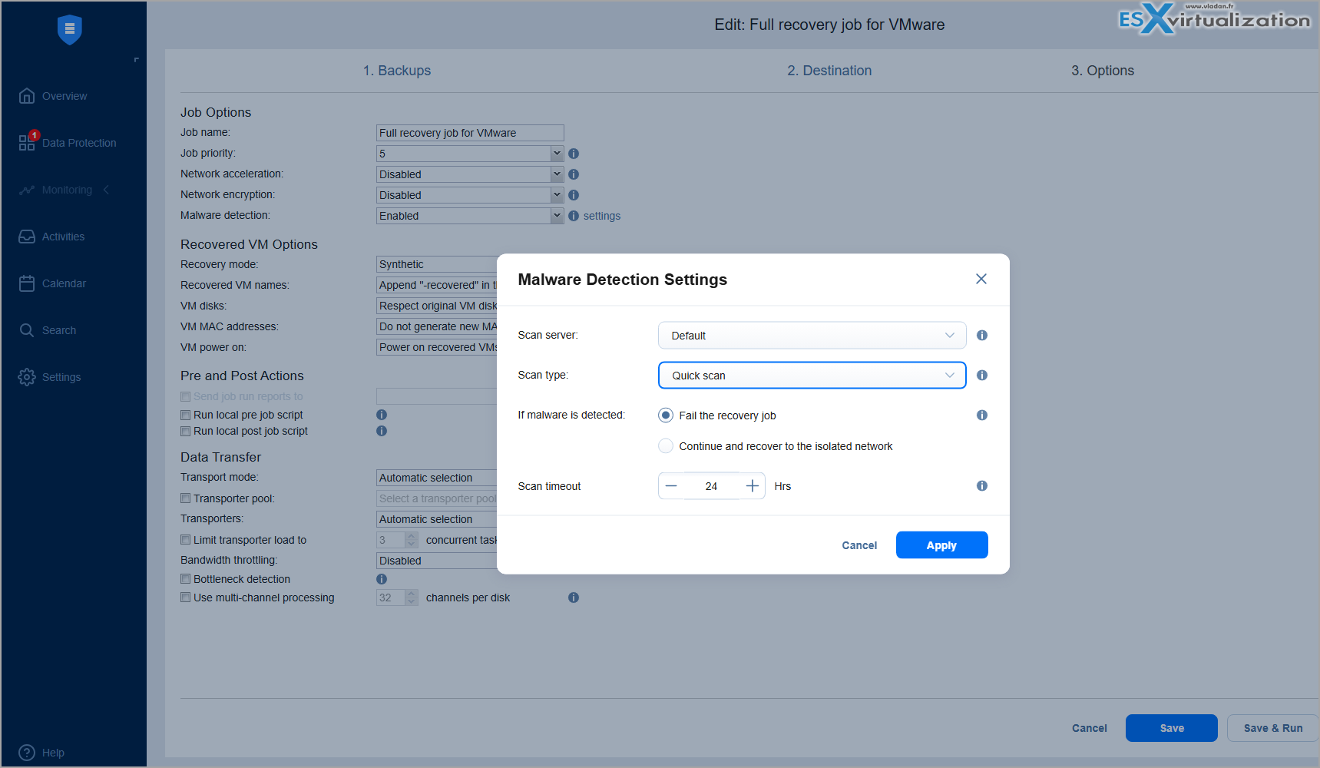The image size is (1320, 768).
Task: Open the Search magnifier icon
Action: (x=27, y=330)
